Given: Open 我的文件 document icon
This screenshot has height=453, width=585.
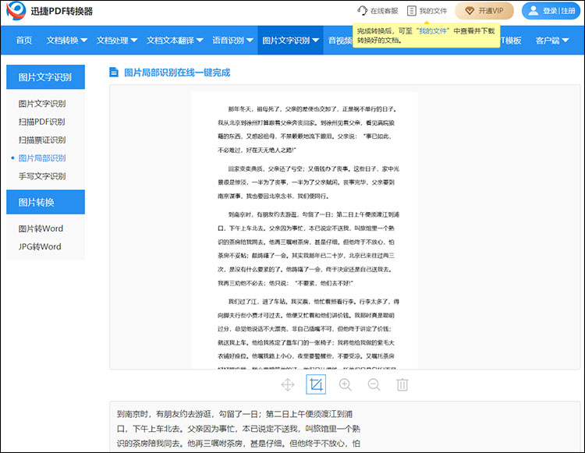Looking at the screenshot, I should click(411, 11).
